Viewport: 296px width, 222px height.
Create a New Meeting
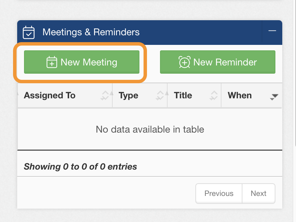pyautogui.click(x=82, y=62)
